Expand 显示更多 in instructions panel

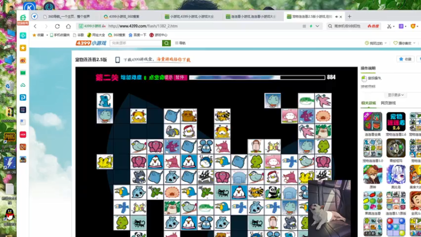point(396,95)
